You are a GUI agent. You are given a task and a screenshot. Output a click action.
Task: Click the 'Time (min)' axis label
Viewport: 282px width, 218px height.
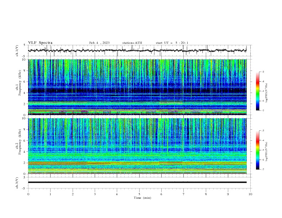tap(142, 198)
